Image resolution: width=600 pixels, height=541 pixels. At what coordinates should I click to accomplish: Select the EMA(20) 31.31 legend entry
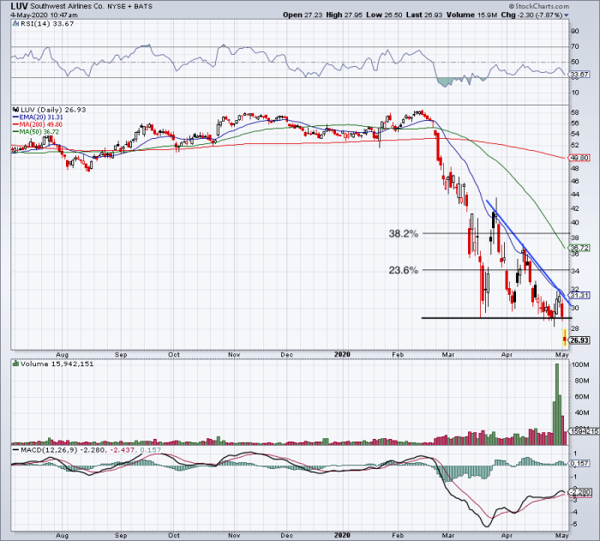[x=38, y=117]
